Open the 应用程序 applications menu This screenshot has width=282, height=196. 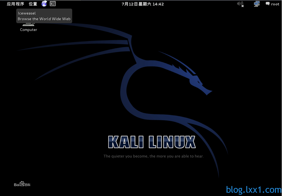click(15, 4)
